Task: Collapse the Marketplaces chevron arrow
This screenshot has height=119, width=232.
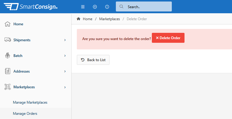Action: tap(65, 87)
